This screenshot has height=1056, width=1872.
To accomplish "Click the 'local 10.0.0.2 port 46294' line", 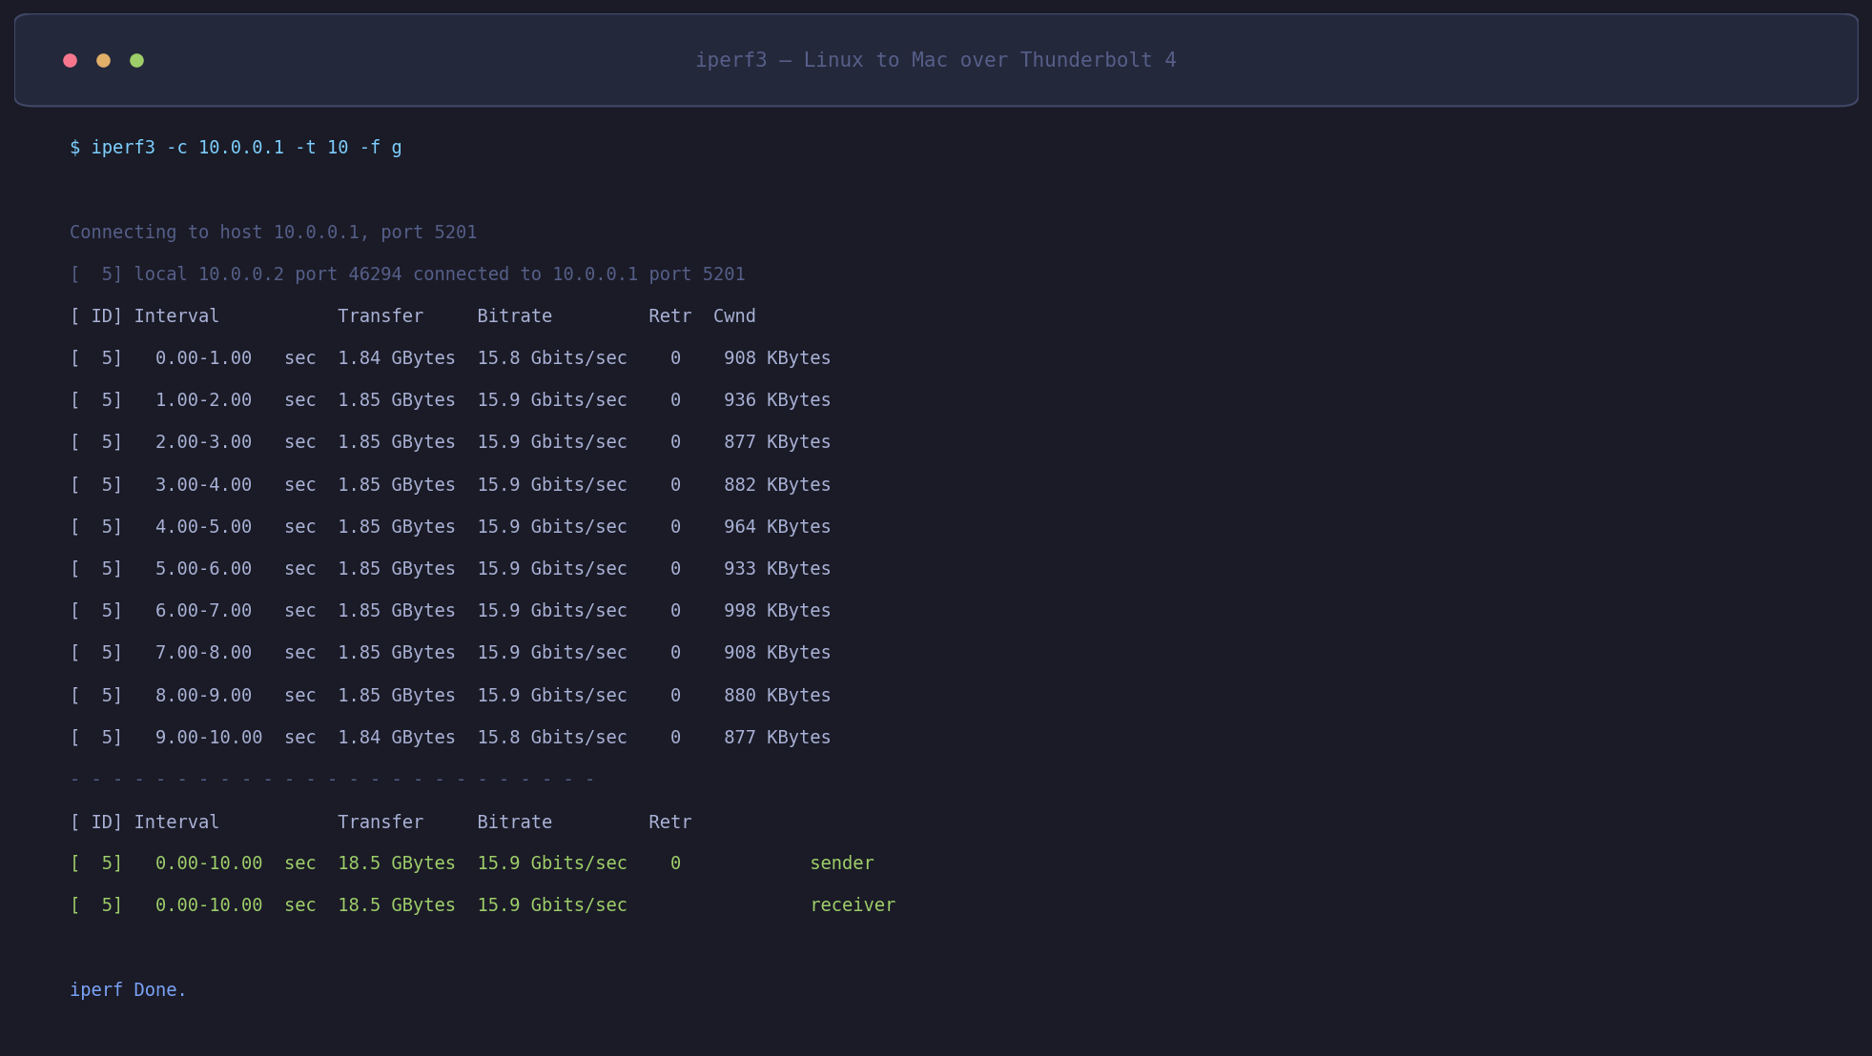I will click(408, 274).
